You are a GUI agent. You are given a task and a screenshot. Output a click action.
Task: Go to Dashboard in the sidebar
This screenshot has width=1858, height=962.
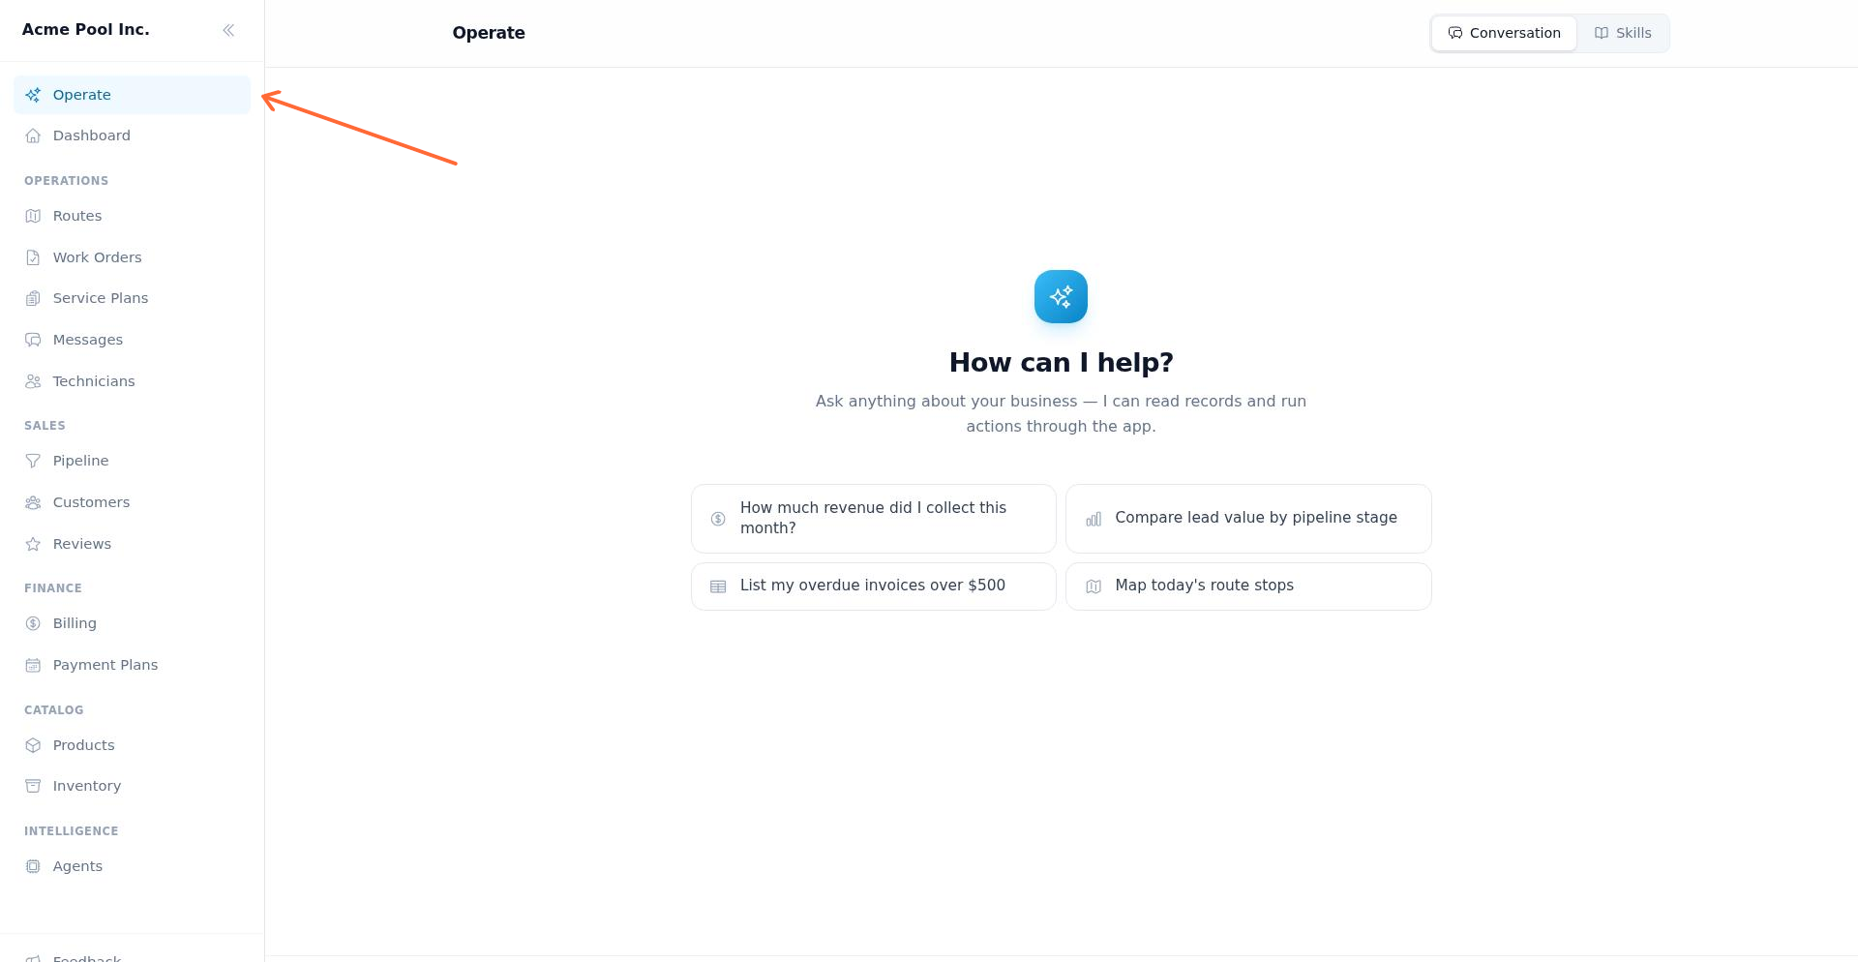click(132, 135)
